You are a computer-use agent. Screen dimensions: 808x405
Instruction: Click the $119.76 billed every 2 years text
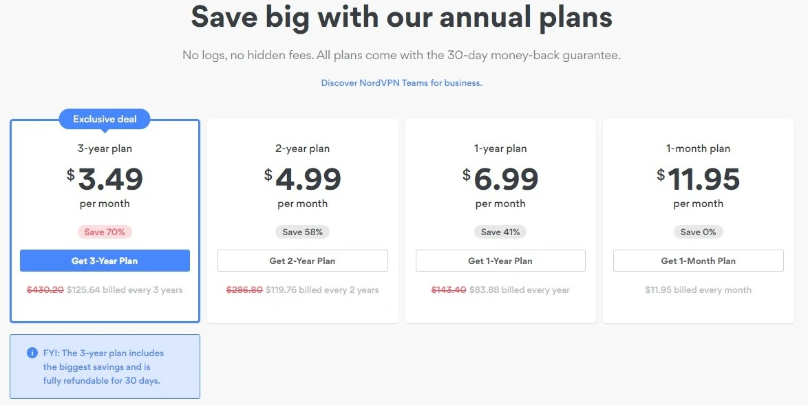pyautogui.click(x=322, y=289)
